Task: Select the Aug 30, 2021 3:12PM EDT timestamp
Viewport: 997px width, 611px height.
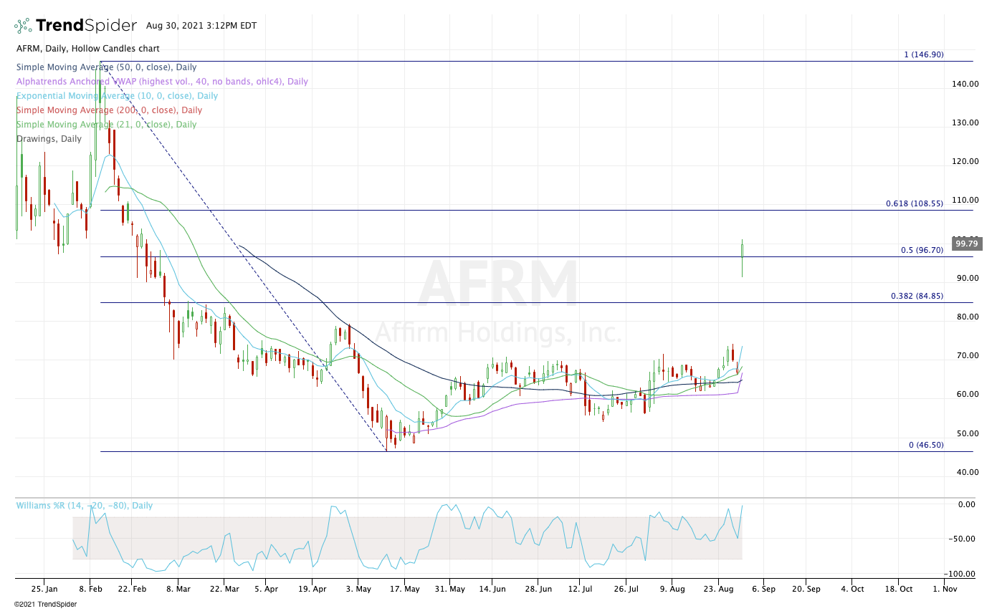Action: pos(201,26)
